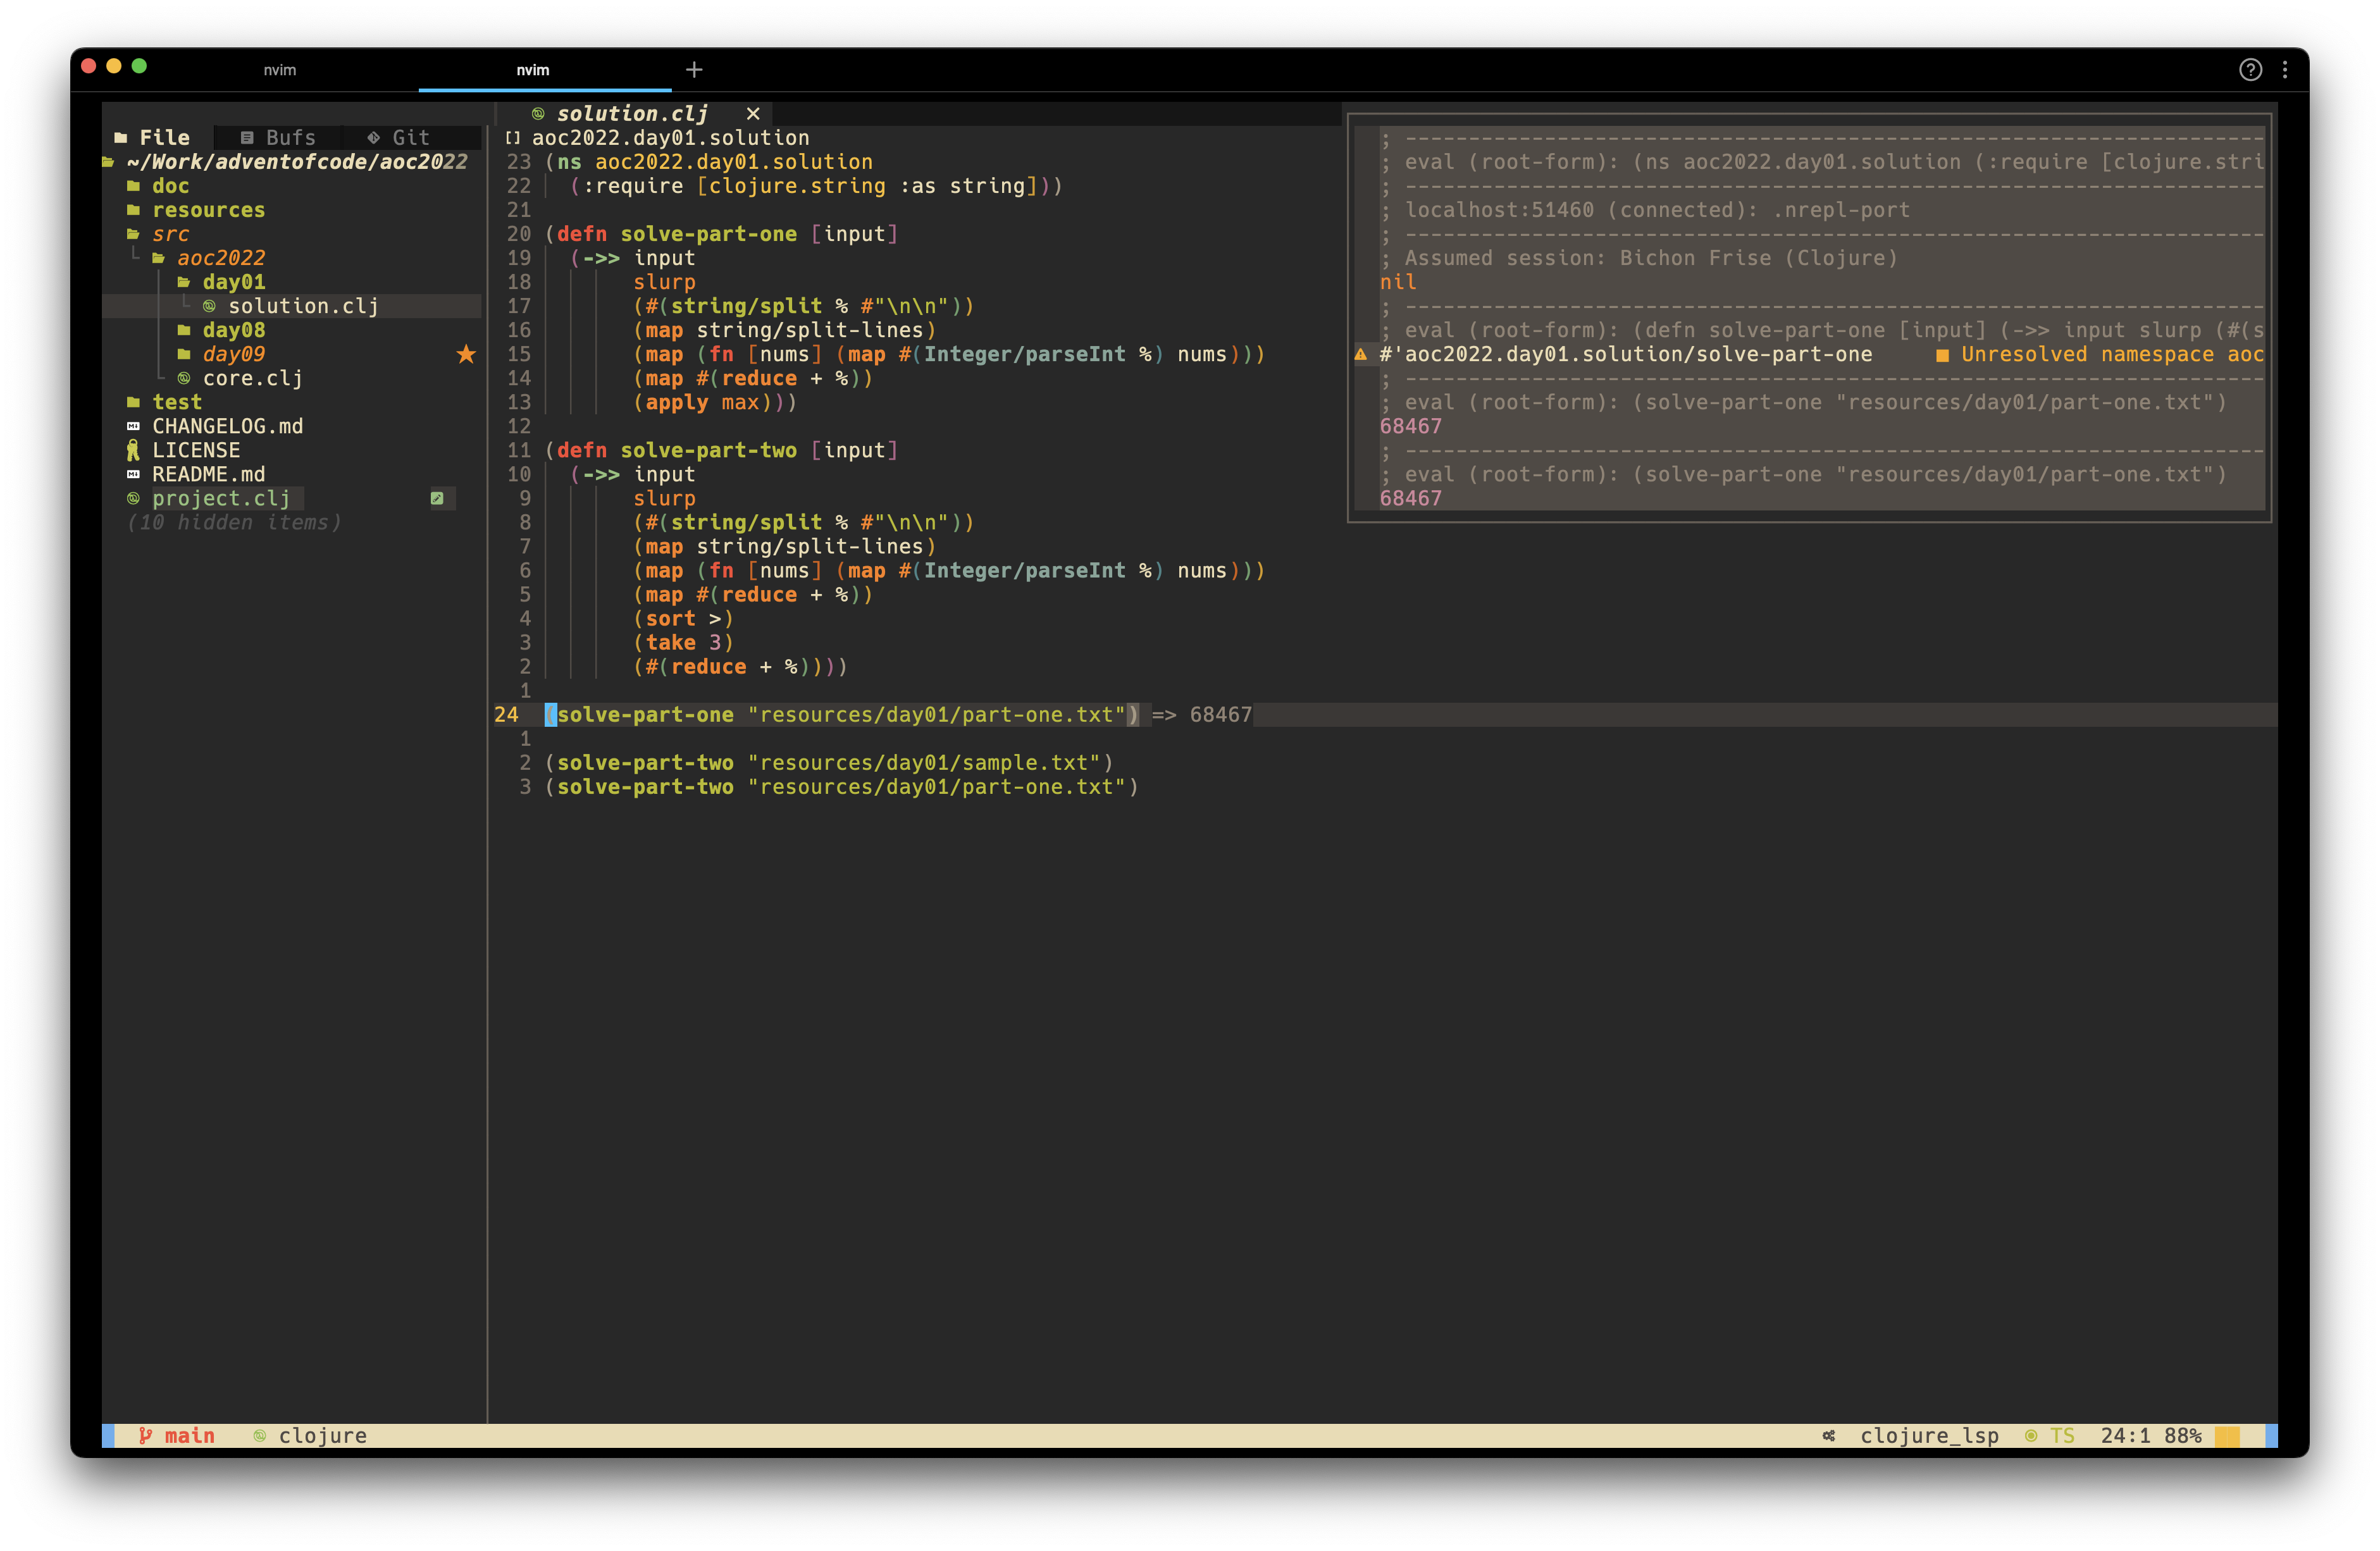
Task: Click the Git tab diamond icon
Action: (373, 137)
